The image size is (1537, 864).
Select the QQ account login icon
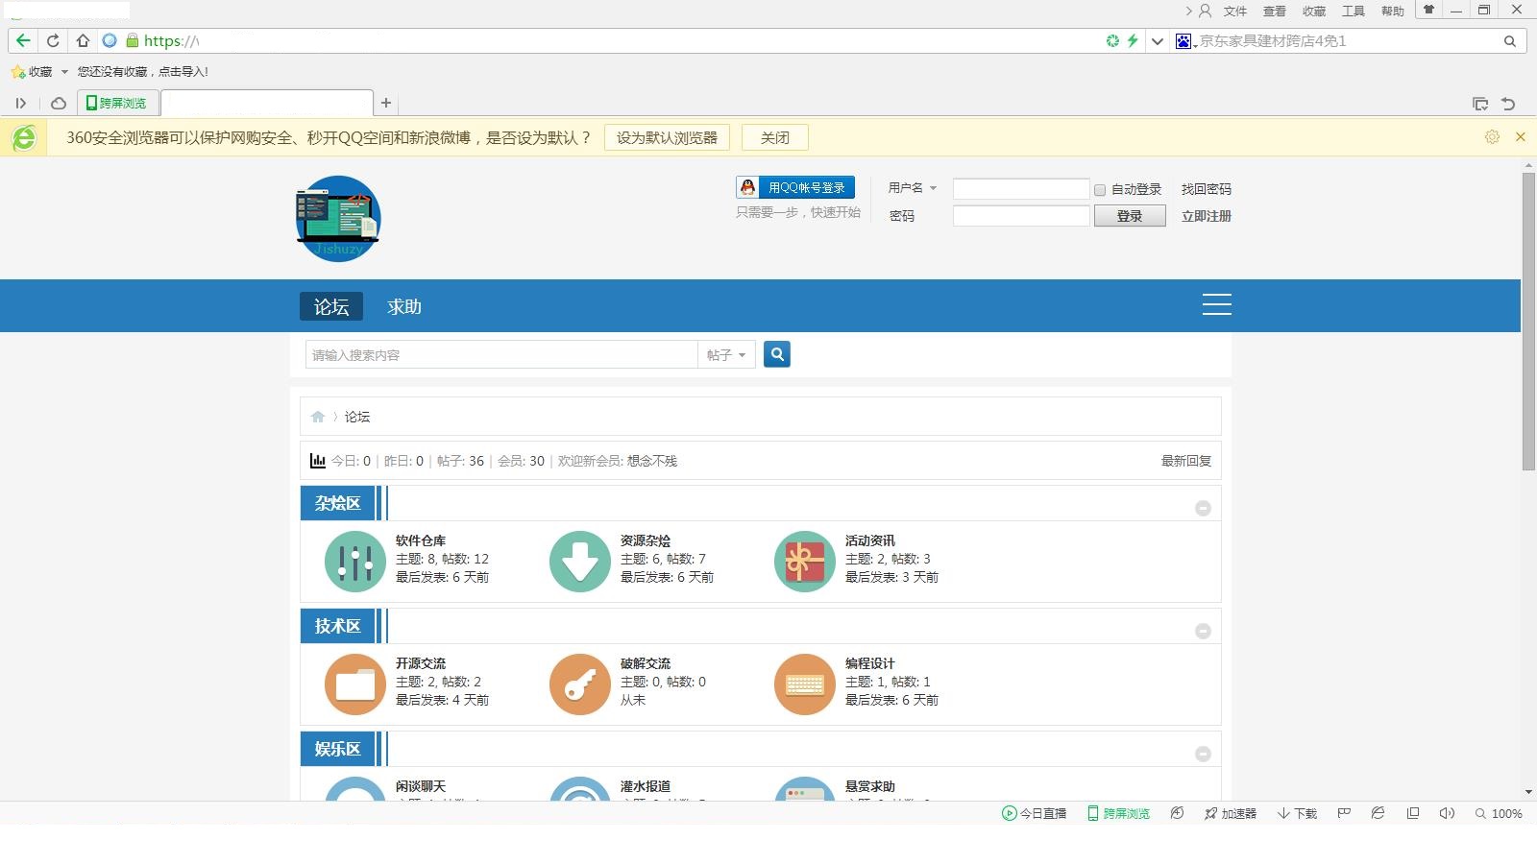click(748, 187)
